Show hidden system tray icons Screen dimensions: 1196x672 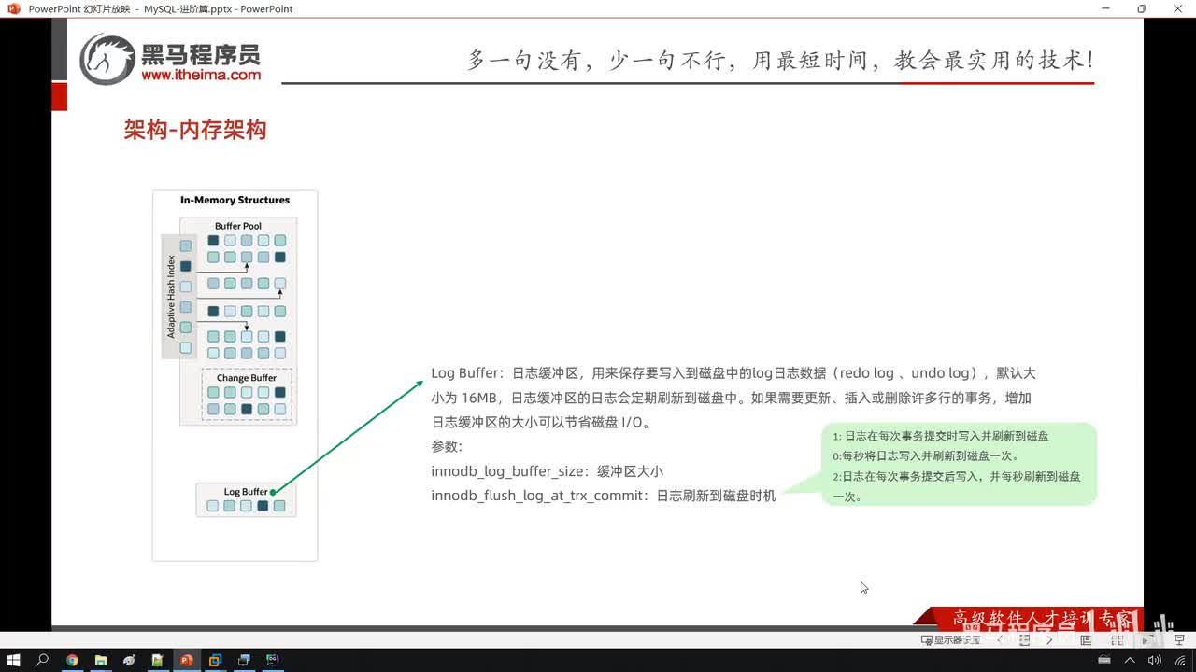tap(1129, 660)
